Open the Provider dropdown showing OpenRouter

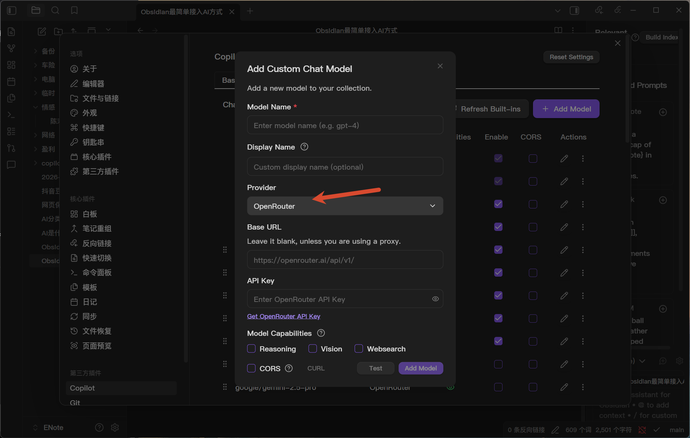pyautogui.click(x=345, y=206)
